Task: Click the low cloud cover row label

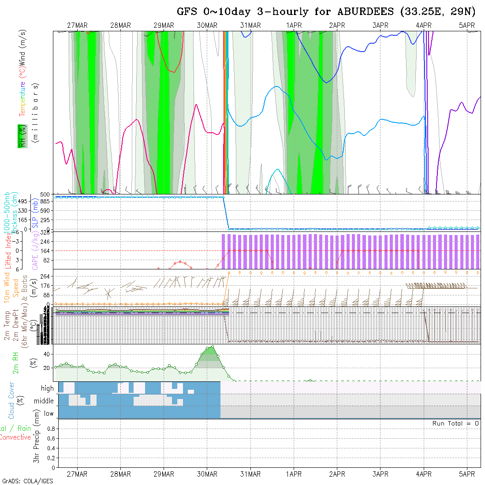Action: pos(48,414)
